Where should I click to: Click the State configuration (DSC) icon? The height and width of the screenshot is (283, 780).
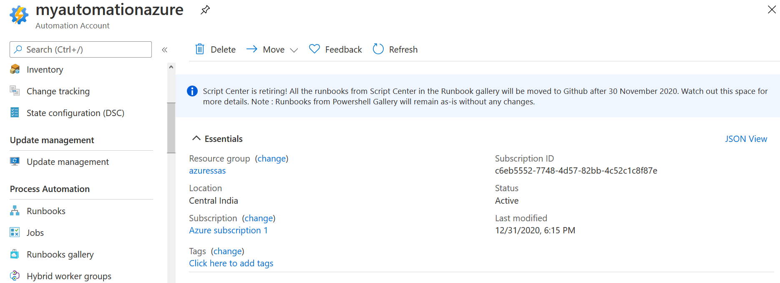click(15, 113)
